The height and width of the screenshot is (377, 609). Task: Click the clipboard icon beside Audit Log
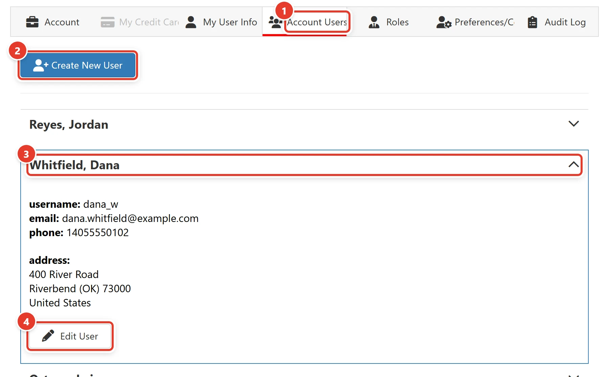533,22
